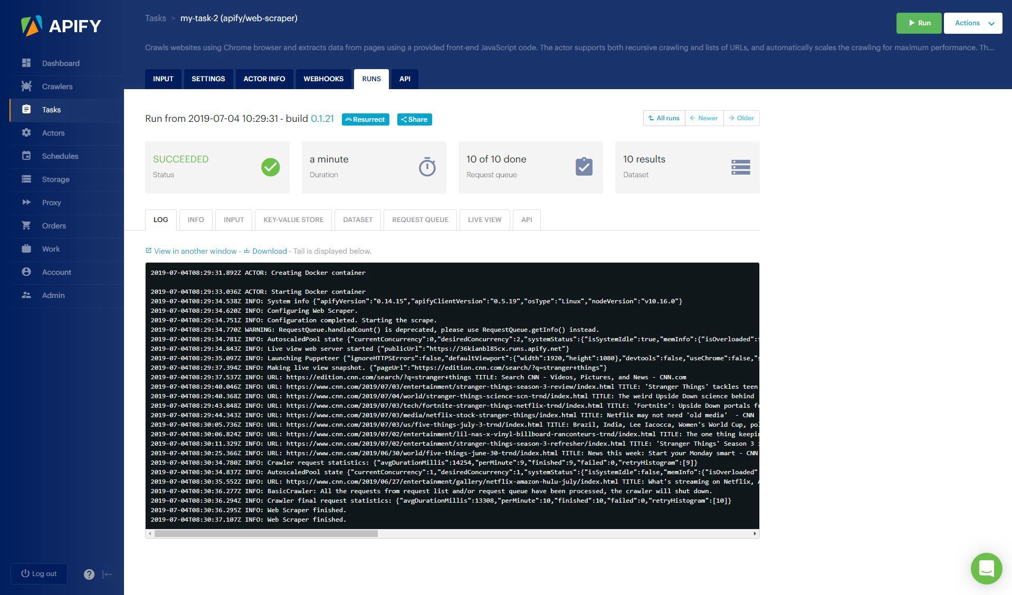The width and height of the screenshot is (1012, 595).
Task: Click the dataset rows icon
Action: coord(741,167)
